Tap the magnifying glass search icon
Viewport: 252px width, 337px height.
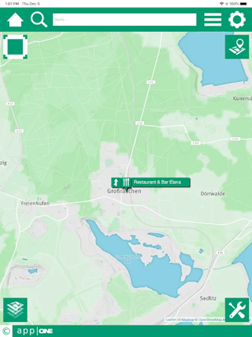click(x=39, y=19)
